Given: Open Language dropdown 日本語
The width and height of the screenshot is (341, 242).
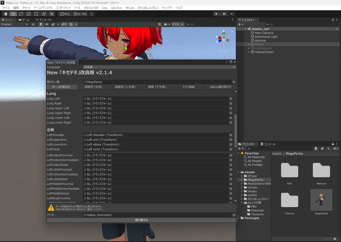Looking at the screenshot, I should (159, 67).
